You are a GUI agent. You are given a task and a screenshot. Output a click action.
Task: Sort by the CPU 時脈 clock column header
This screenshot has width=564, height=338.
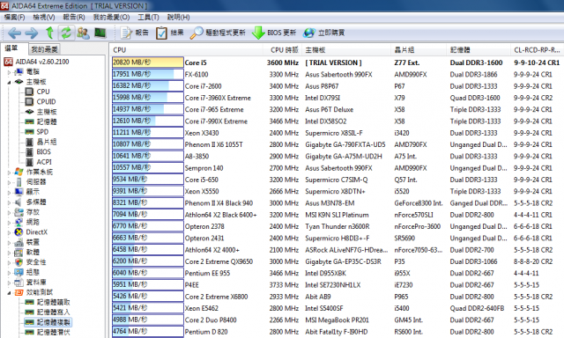click(x=284, y=50)
